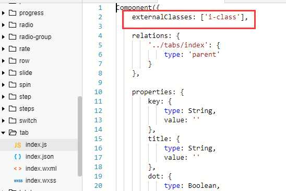Expand the rate folder arrow
This screenshot has height=191, width=286.
(x=3, y=49)
